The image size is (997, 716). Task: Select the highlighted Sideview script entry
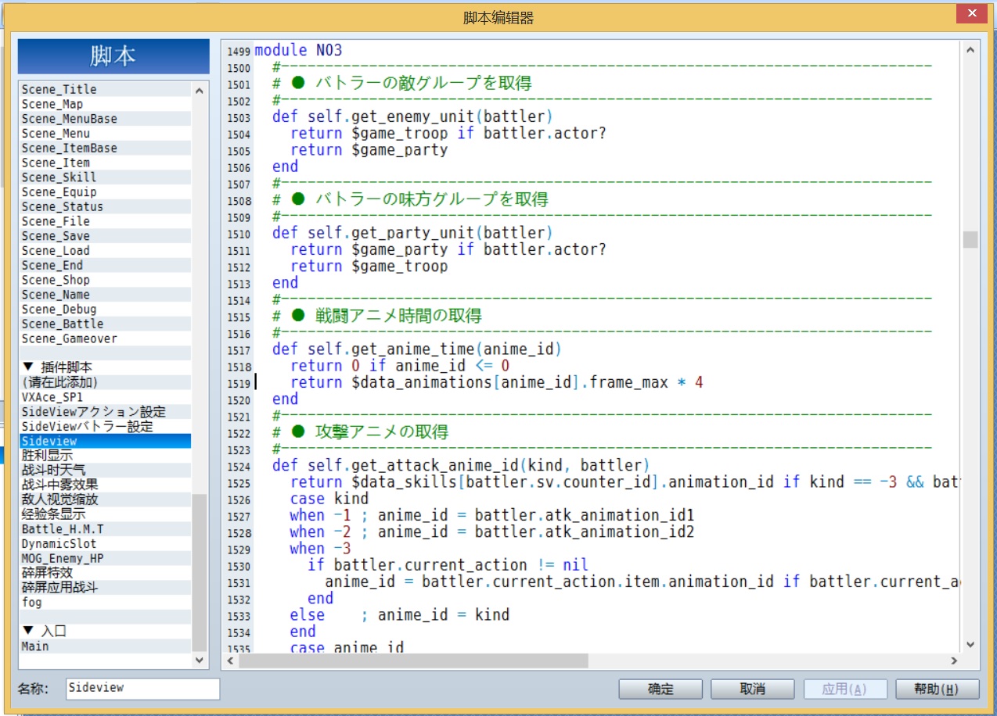[x=105, y=442]
